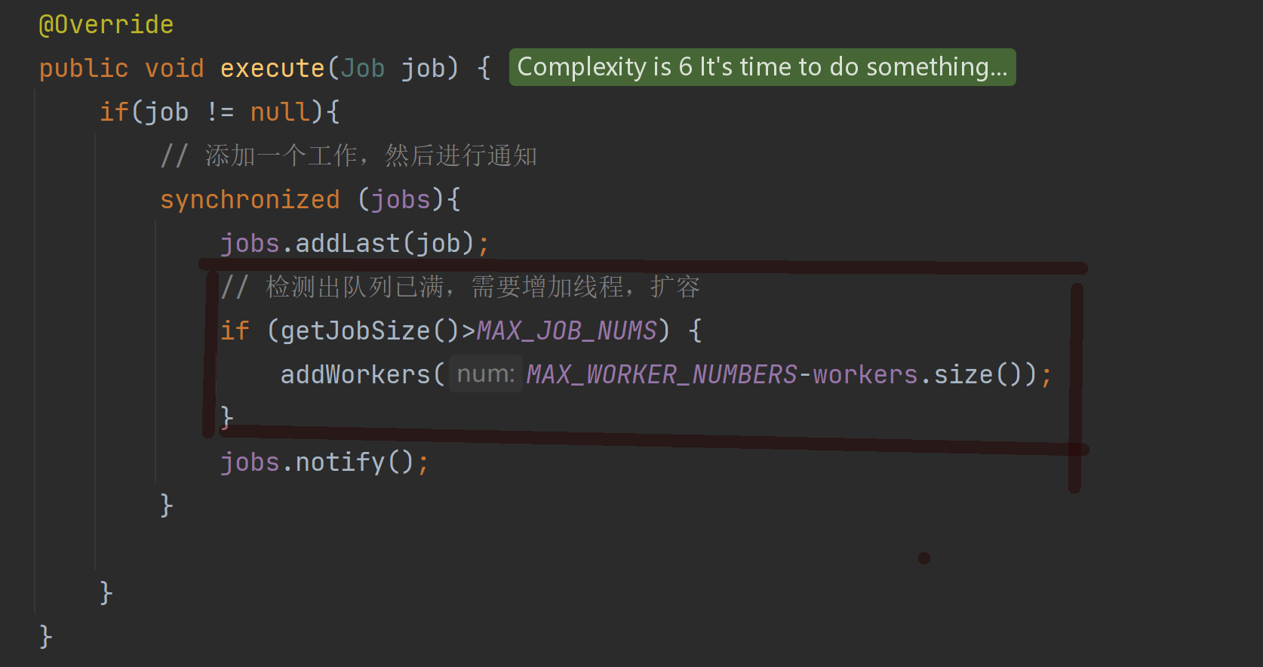Screen dimensions: 1263x667
Task: Click the comment '添加一个工作，然后进行通知'
Action: tap(349, 156)
